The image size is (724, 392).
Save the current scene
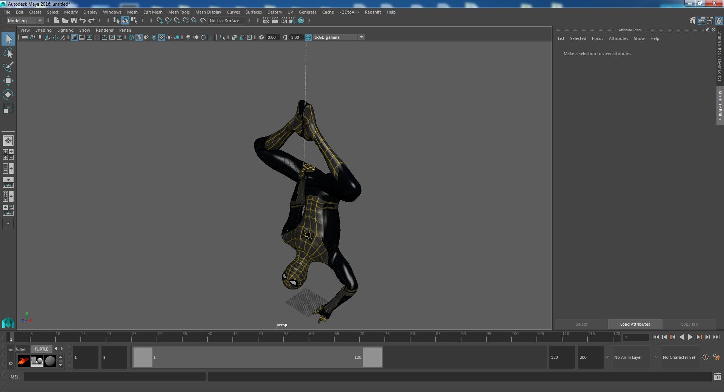74,21
